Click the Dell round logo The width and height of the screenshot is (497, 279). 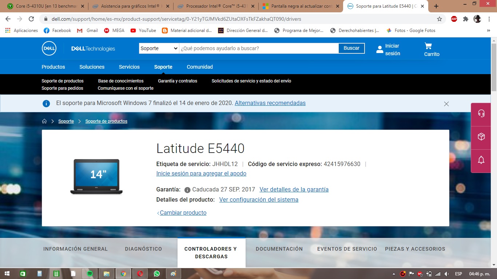pyautogui.click(x=49, y=48)
